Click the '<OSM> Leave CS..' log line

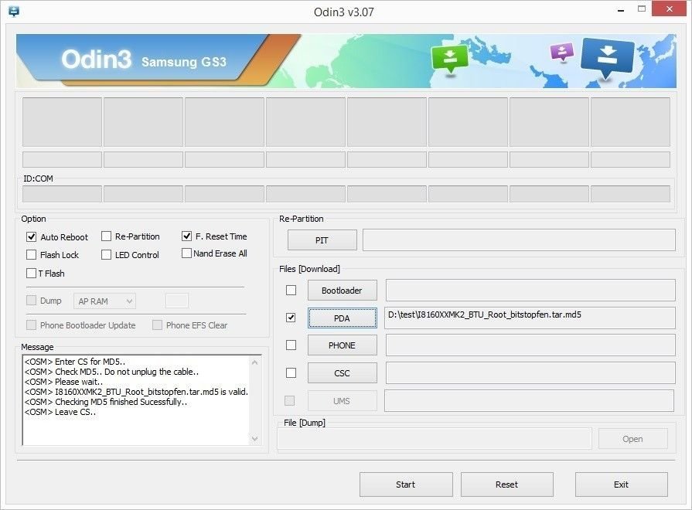point(60,412)
